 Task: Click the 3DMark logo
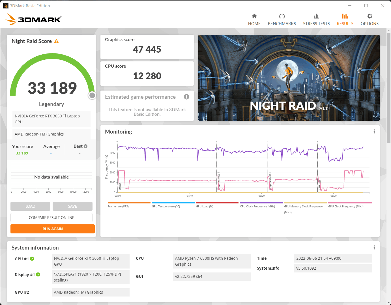coord(33,19)
